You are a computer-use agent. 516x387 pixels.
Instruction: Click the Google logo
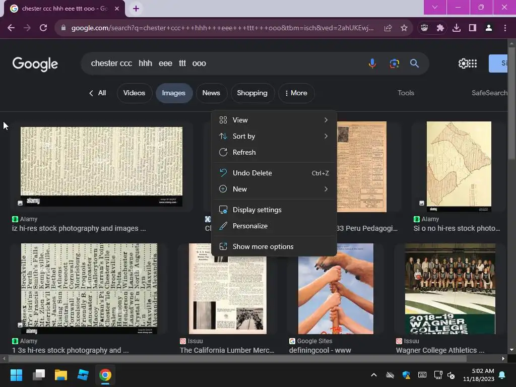pos(35,64)
